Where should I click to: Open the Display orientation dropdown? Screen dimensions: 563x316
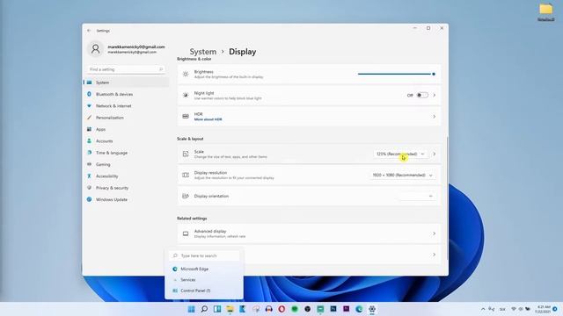coord(417,197)
